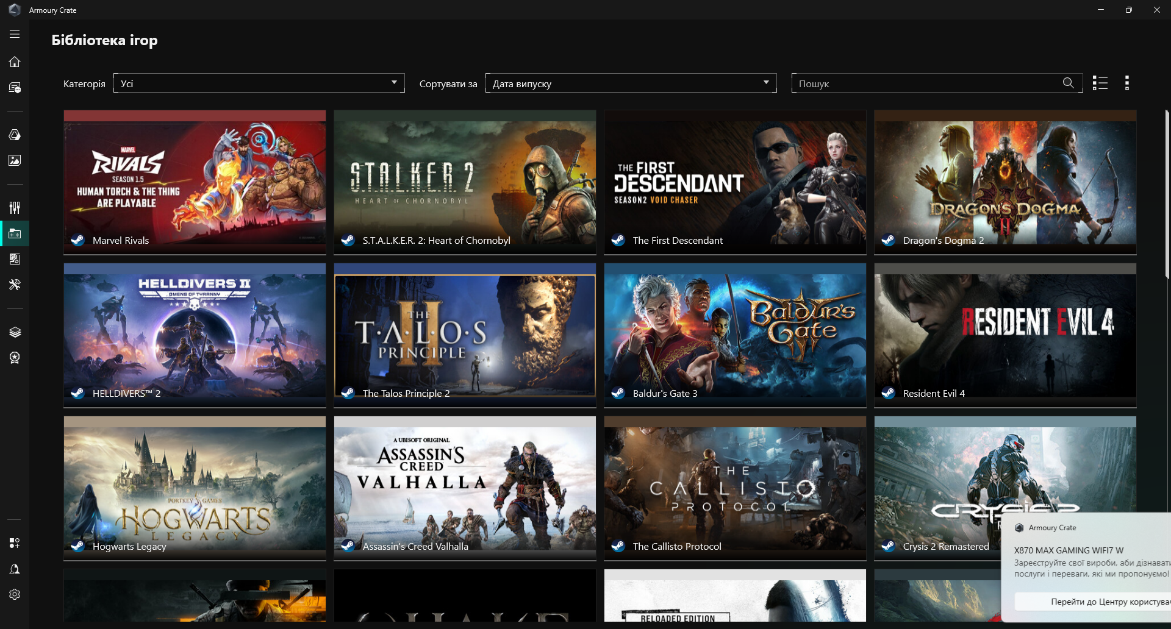The width and height of the screenshot is (1171, 629).
Task: Click the Бібліотека ігор page heading
Action: point(104,40)
